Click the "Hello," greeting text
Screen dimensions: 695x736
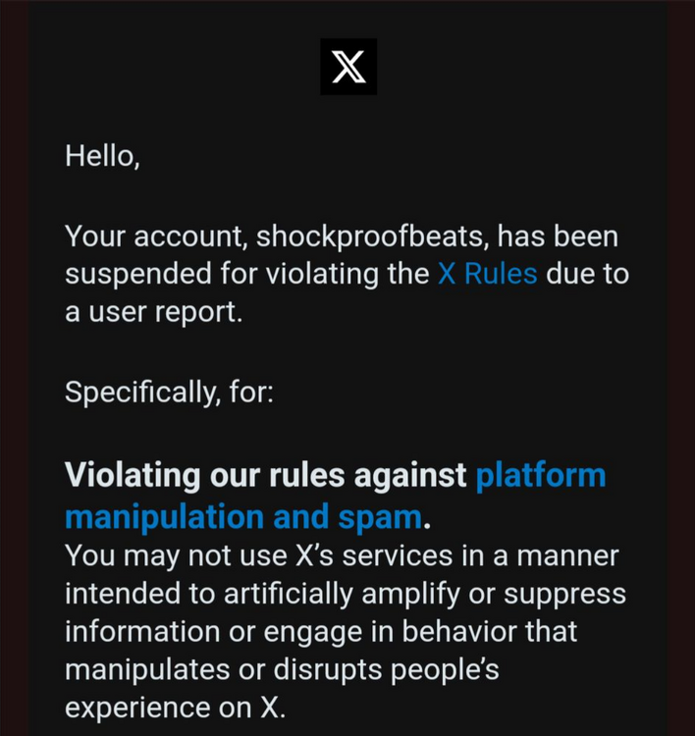coord(102,155)
